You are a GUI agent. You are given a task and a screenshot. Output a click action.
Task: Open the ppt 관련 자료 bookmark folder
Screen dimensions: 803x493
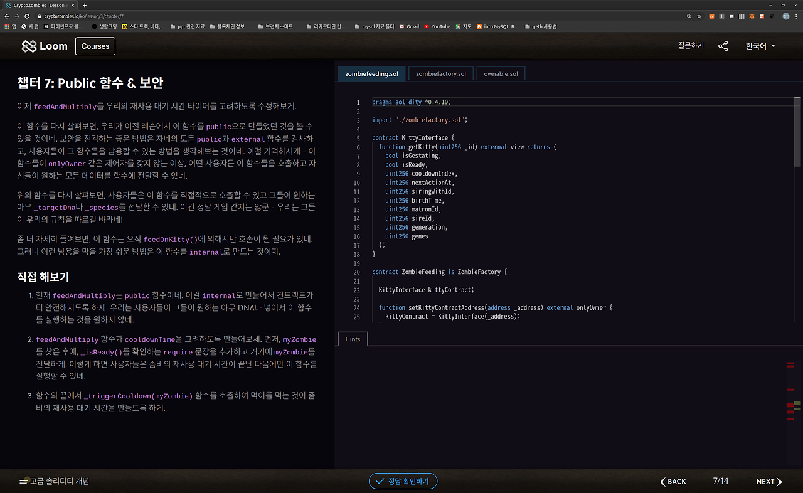[x=187, y=27]
